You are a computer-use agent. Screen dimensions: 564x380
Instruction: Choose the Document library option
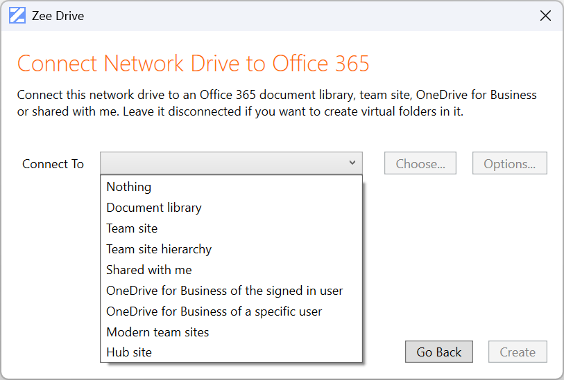tap(154, 208)
